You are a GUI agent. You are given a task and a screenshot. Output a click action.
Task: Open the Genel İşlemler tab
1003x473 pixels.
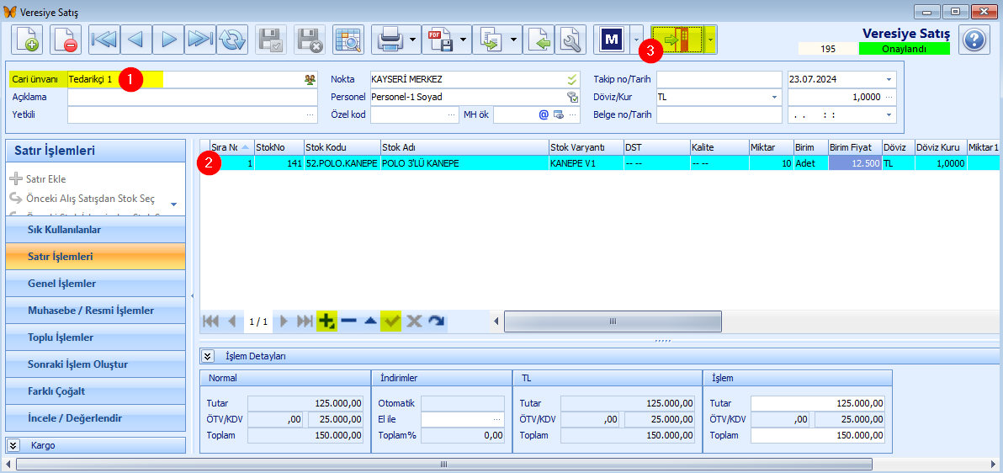[x=95, y=284]
